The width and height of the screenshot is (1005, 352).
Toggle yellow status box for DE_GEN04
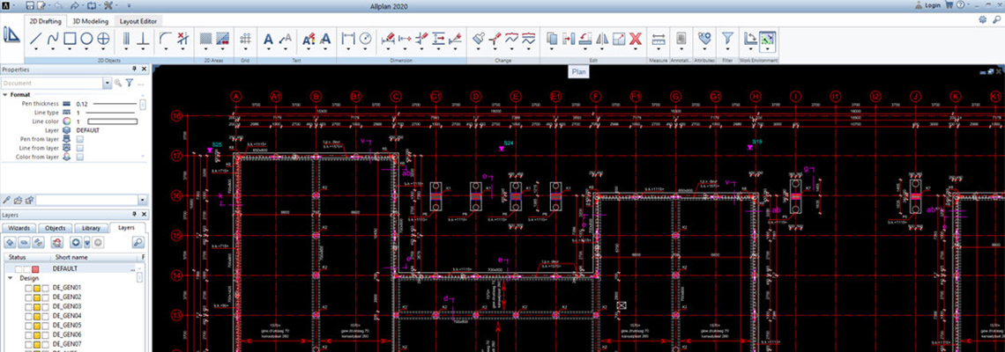[36, 316]
